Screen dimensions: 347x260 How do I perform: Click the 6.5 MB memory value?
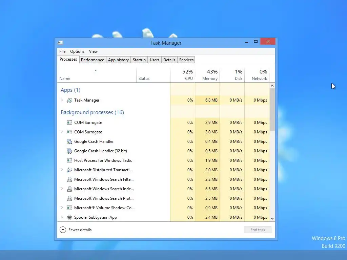tap(211, 189)
